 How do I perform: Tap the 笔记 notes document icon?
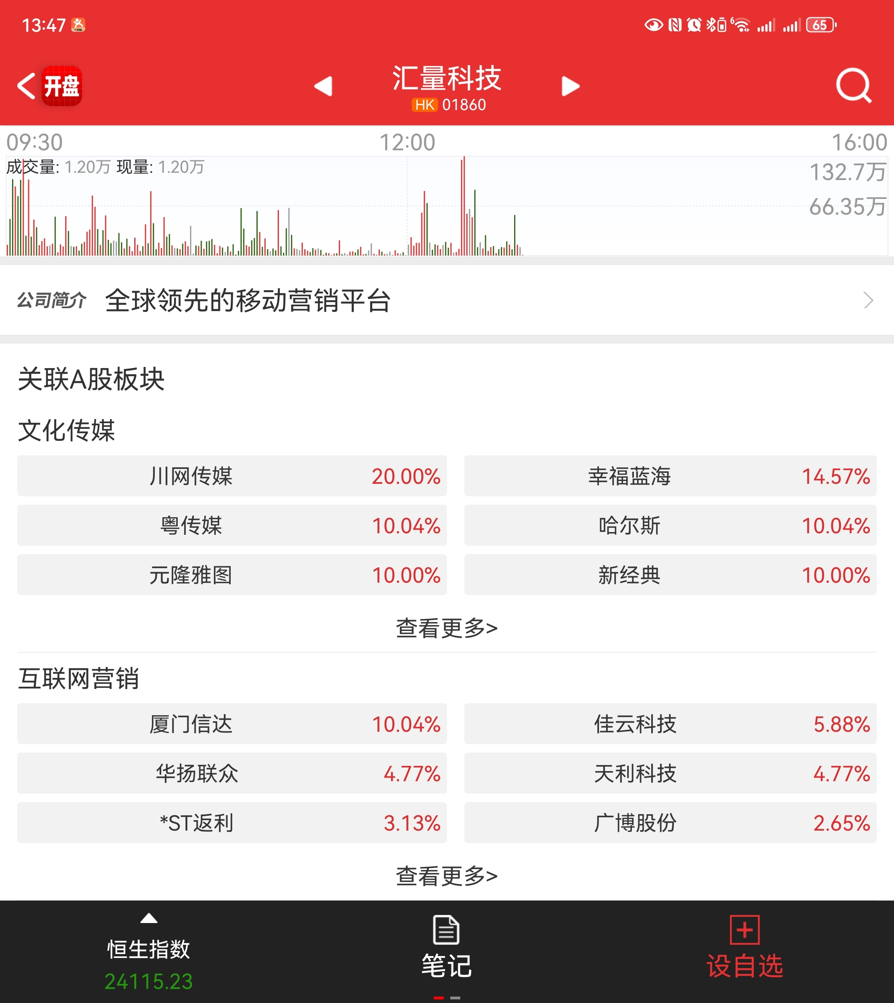(446, 929)
